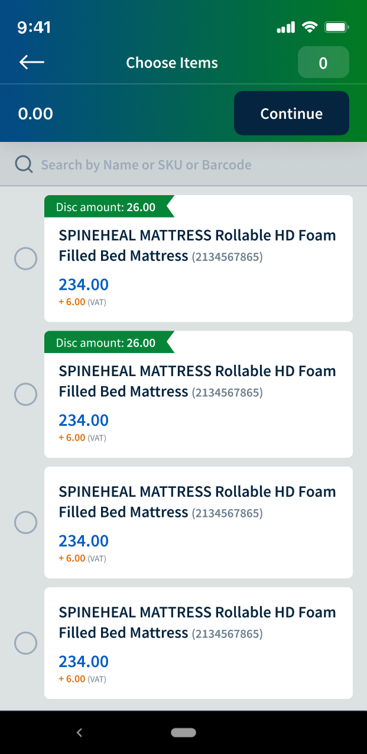Viewport: 367px width, 754px height.
Task: Select the first mattress item's radio button
Action: pyautogui.click(x=25, y=258)
